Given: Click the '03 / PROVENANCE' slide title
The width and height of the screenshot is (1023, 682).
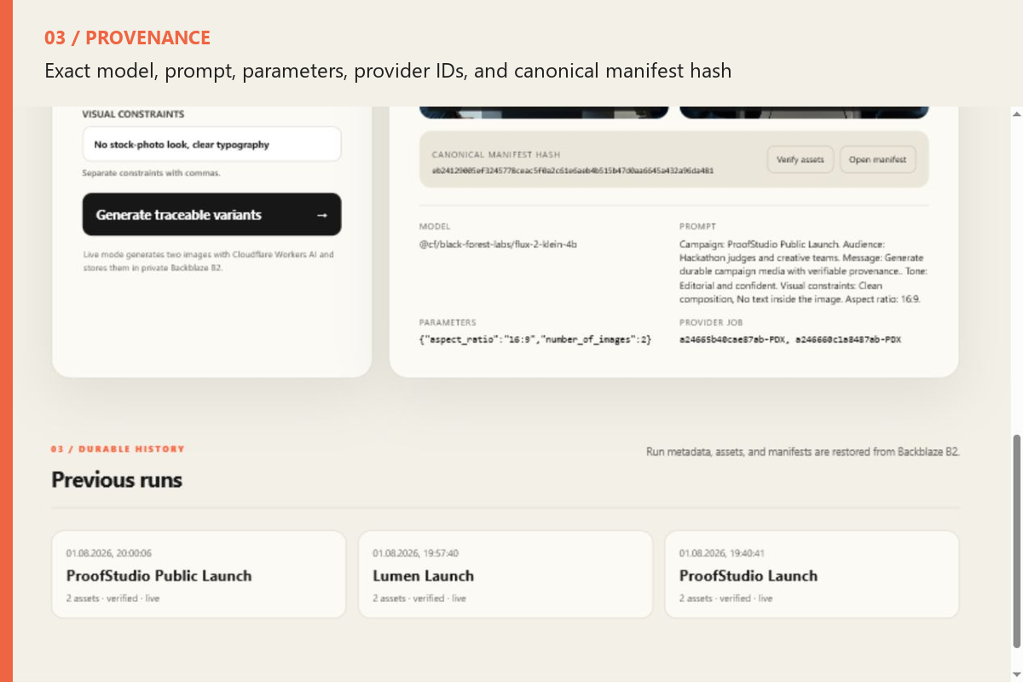Looking at the screenshot, I should pyautogui.click(x=127, y=38).
